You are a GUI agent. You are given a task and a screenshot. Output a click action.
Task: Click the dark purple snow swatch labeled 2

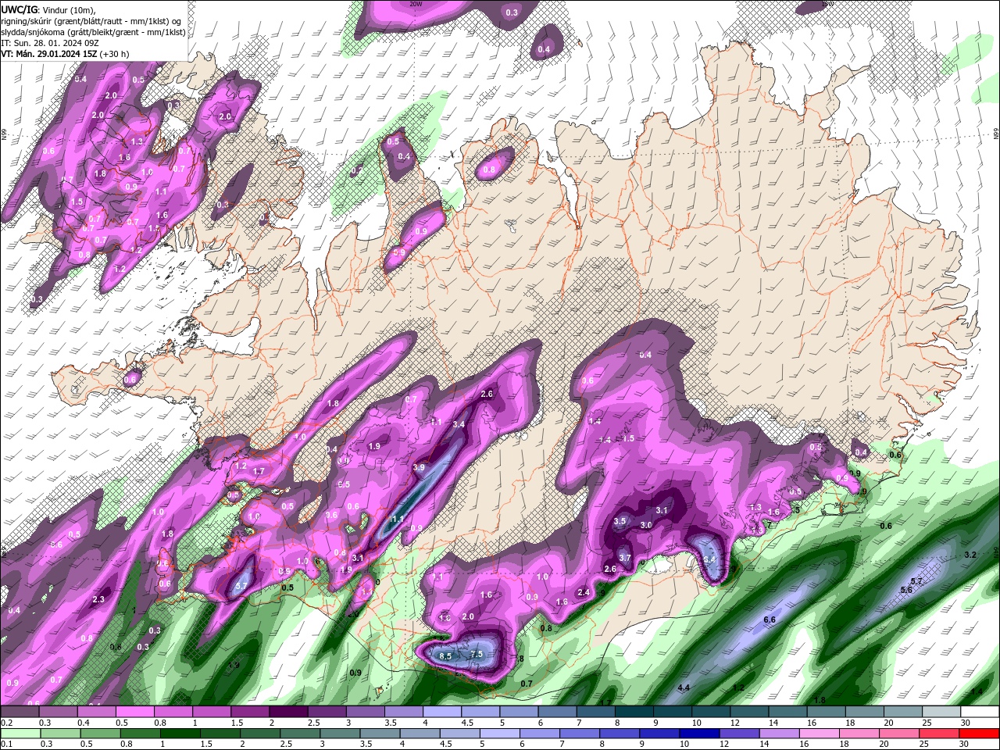[x=287, y=712]
